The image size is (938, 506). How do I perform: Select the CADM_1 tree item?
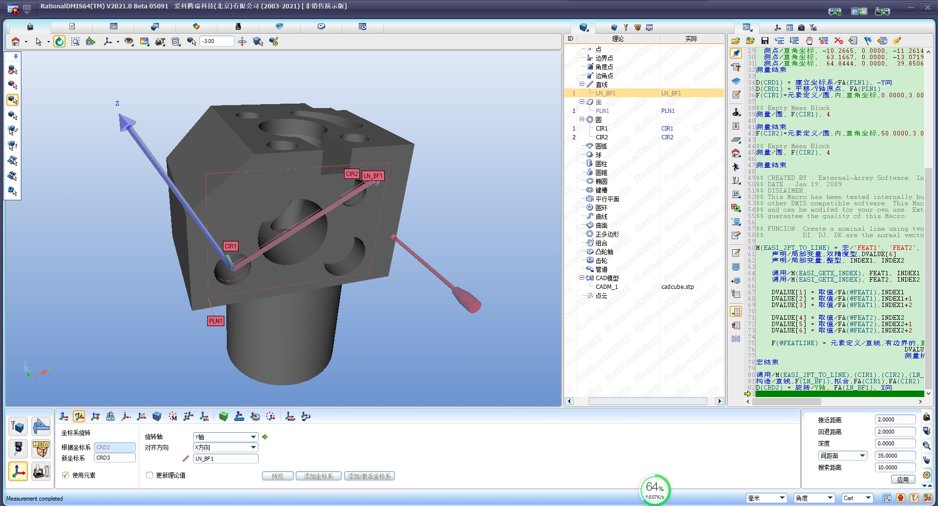tap(607, 287)
